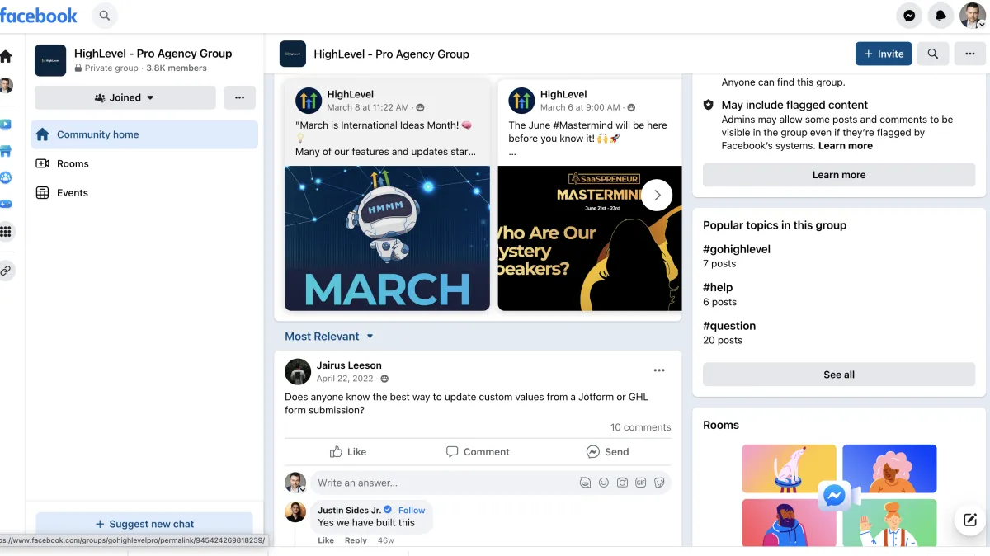The height and width of the screenshot is (556, 990).
Task: Click the Comment button on the post
Action: [x=478, y=452]
